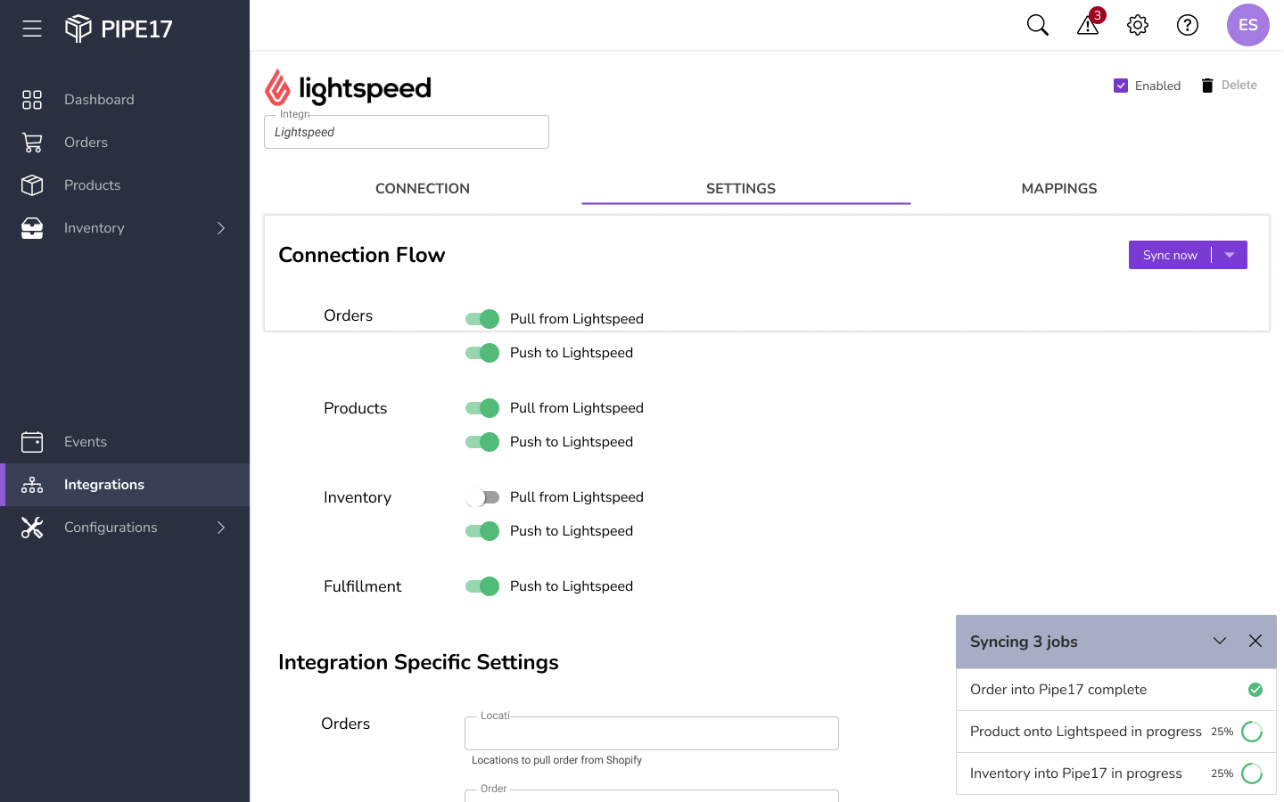Collapse the Syncing 3 jobs panel chevron
1284x802 pixels.
[1220, 641]
